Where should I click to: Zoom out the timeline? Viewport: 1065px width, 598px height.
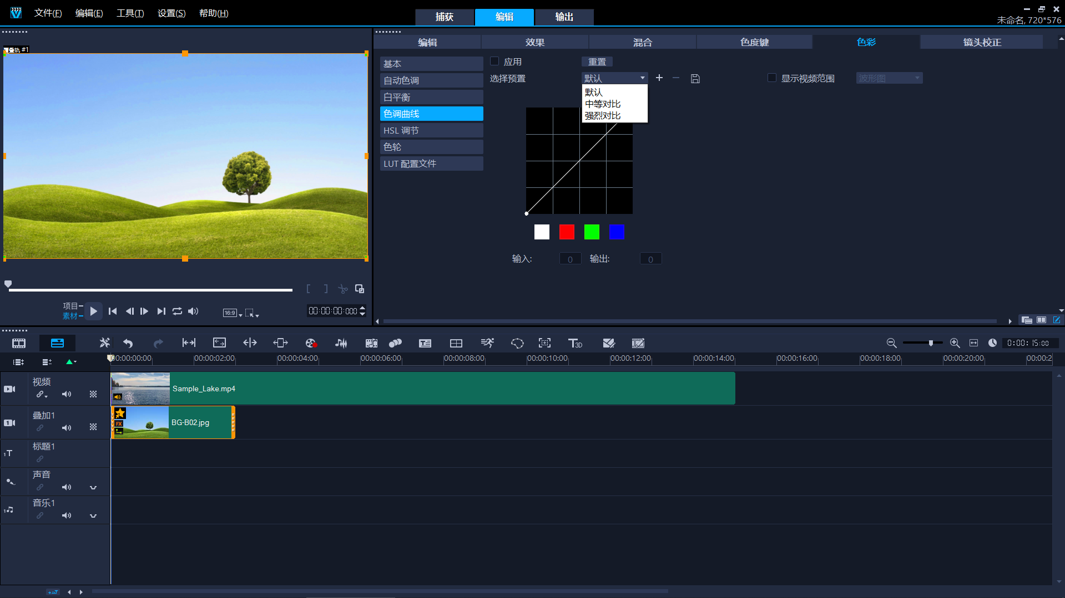coord(891,343)
